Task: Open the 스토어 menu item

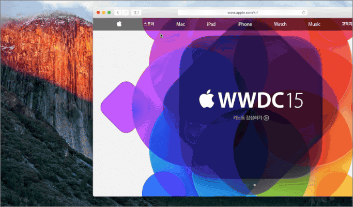Action: coord(149,24)
